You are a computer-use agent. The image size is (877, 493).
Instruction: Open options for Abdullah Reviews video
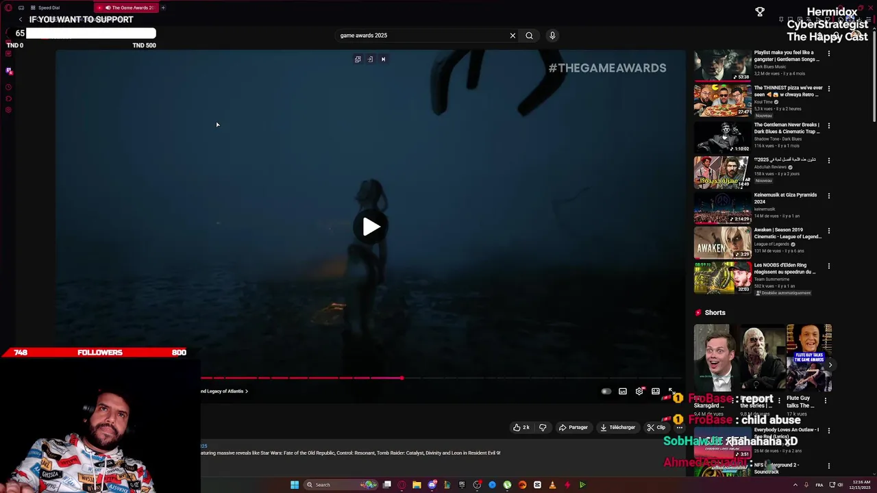tap(828, 161)
